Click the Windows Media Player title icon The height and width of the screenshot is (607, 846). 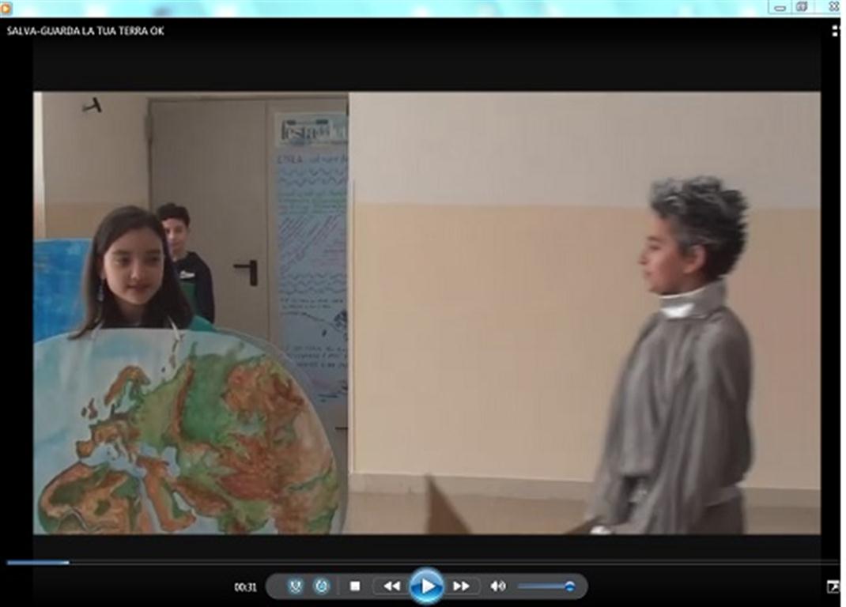pyautogui.click(x=6, y=8)
